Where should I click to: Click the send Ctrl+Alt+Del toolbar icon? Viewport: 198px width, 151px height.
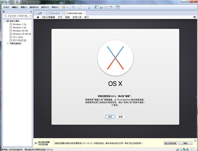[73, 7]
